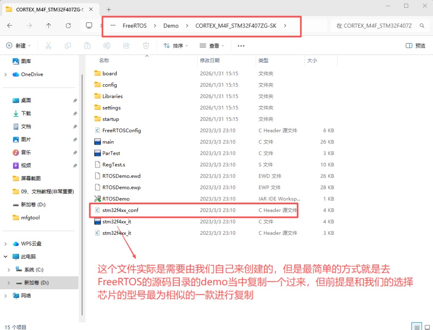Open the 排序 sort dropdown
The width and height of the screenshot is (433, 330).
[x=175, y=46]
